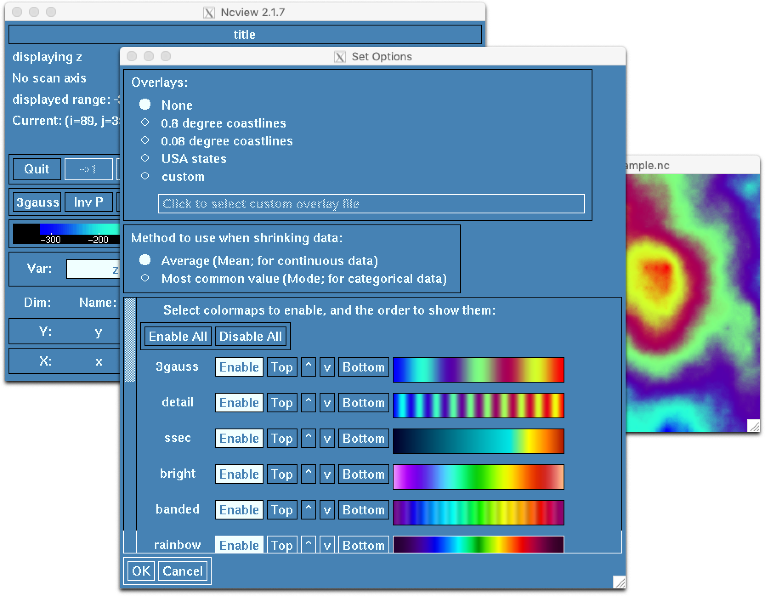
Task: Move rainbow colormap to Top
Action: click(282, 545)
